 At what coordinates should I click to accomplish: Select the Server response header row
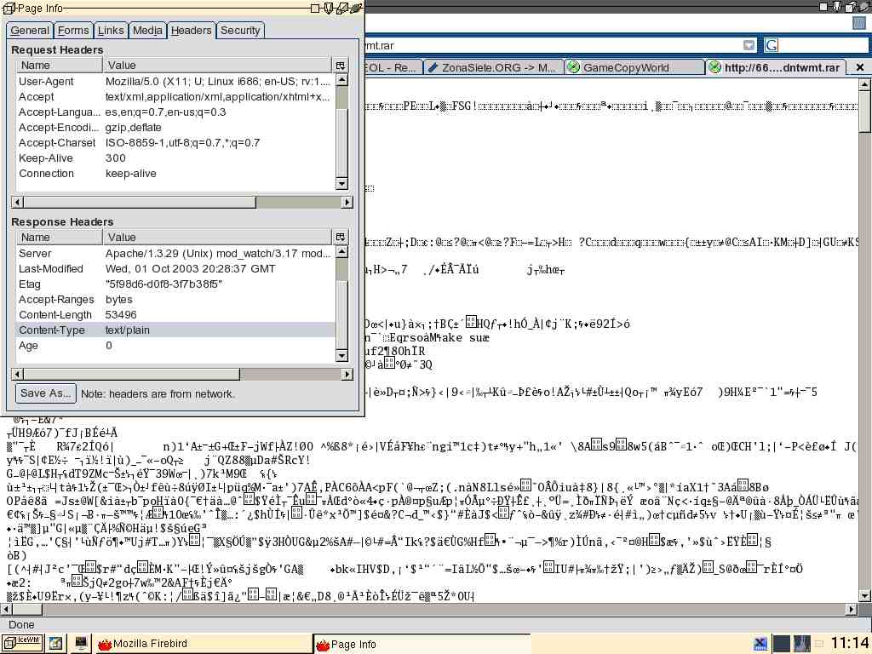[x=175, y=254]
